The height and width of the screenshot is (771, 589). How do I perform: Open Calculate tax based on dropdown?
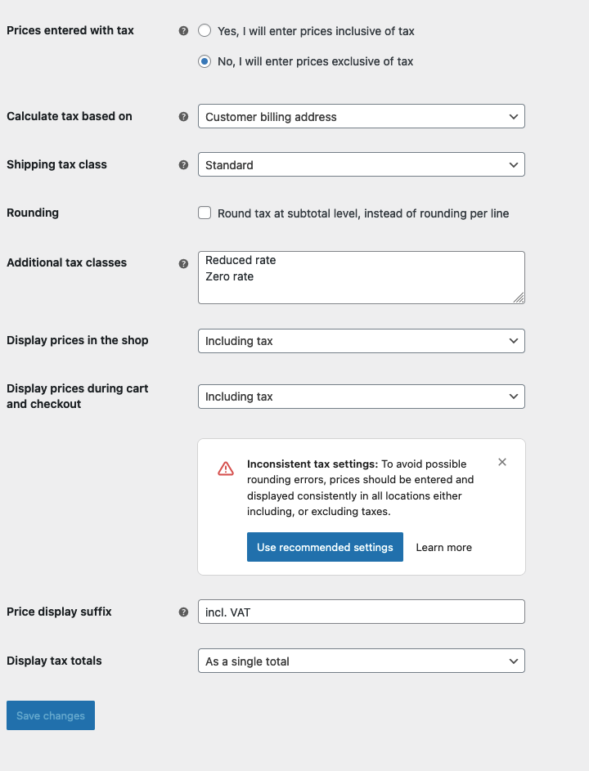[362, 116]
